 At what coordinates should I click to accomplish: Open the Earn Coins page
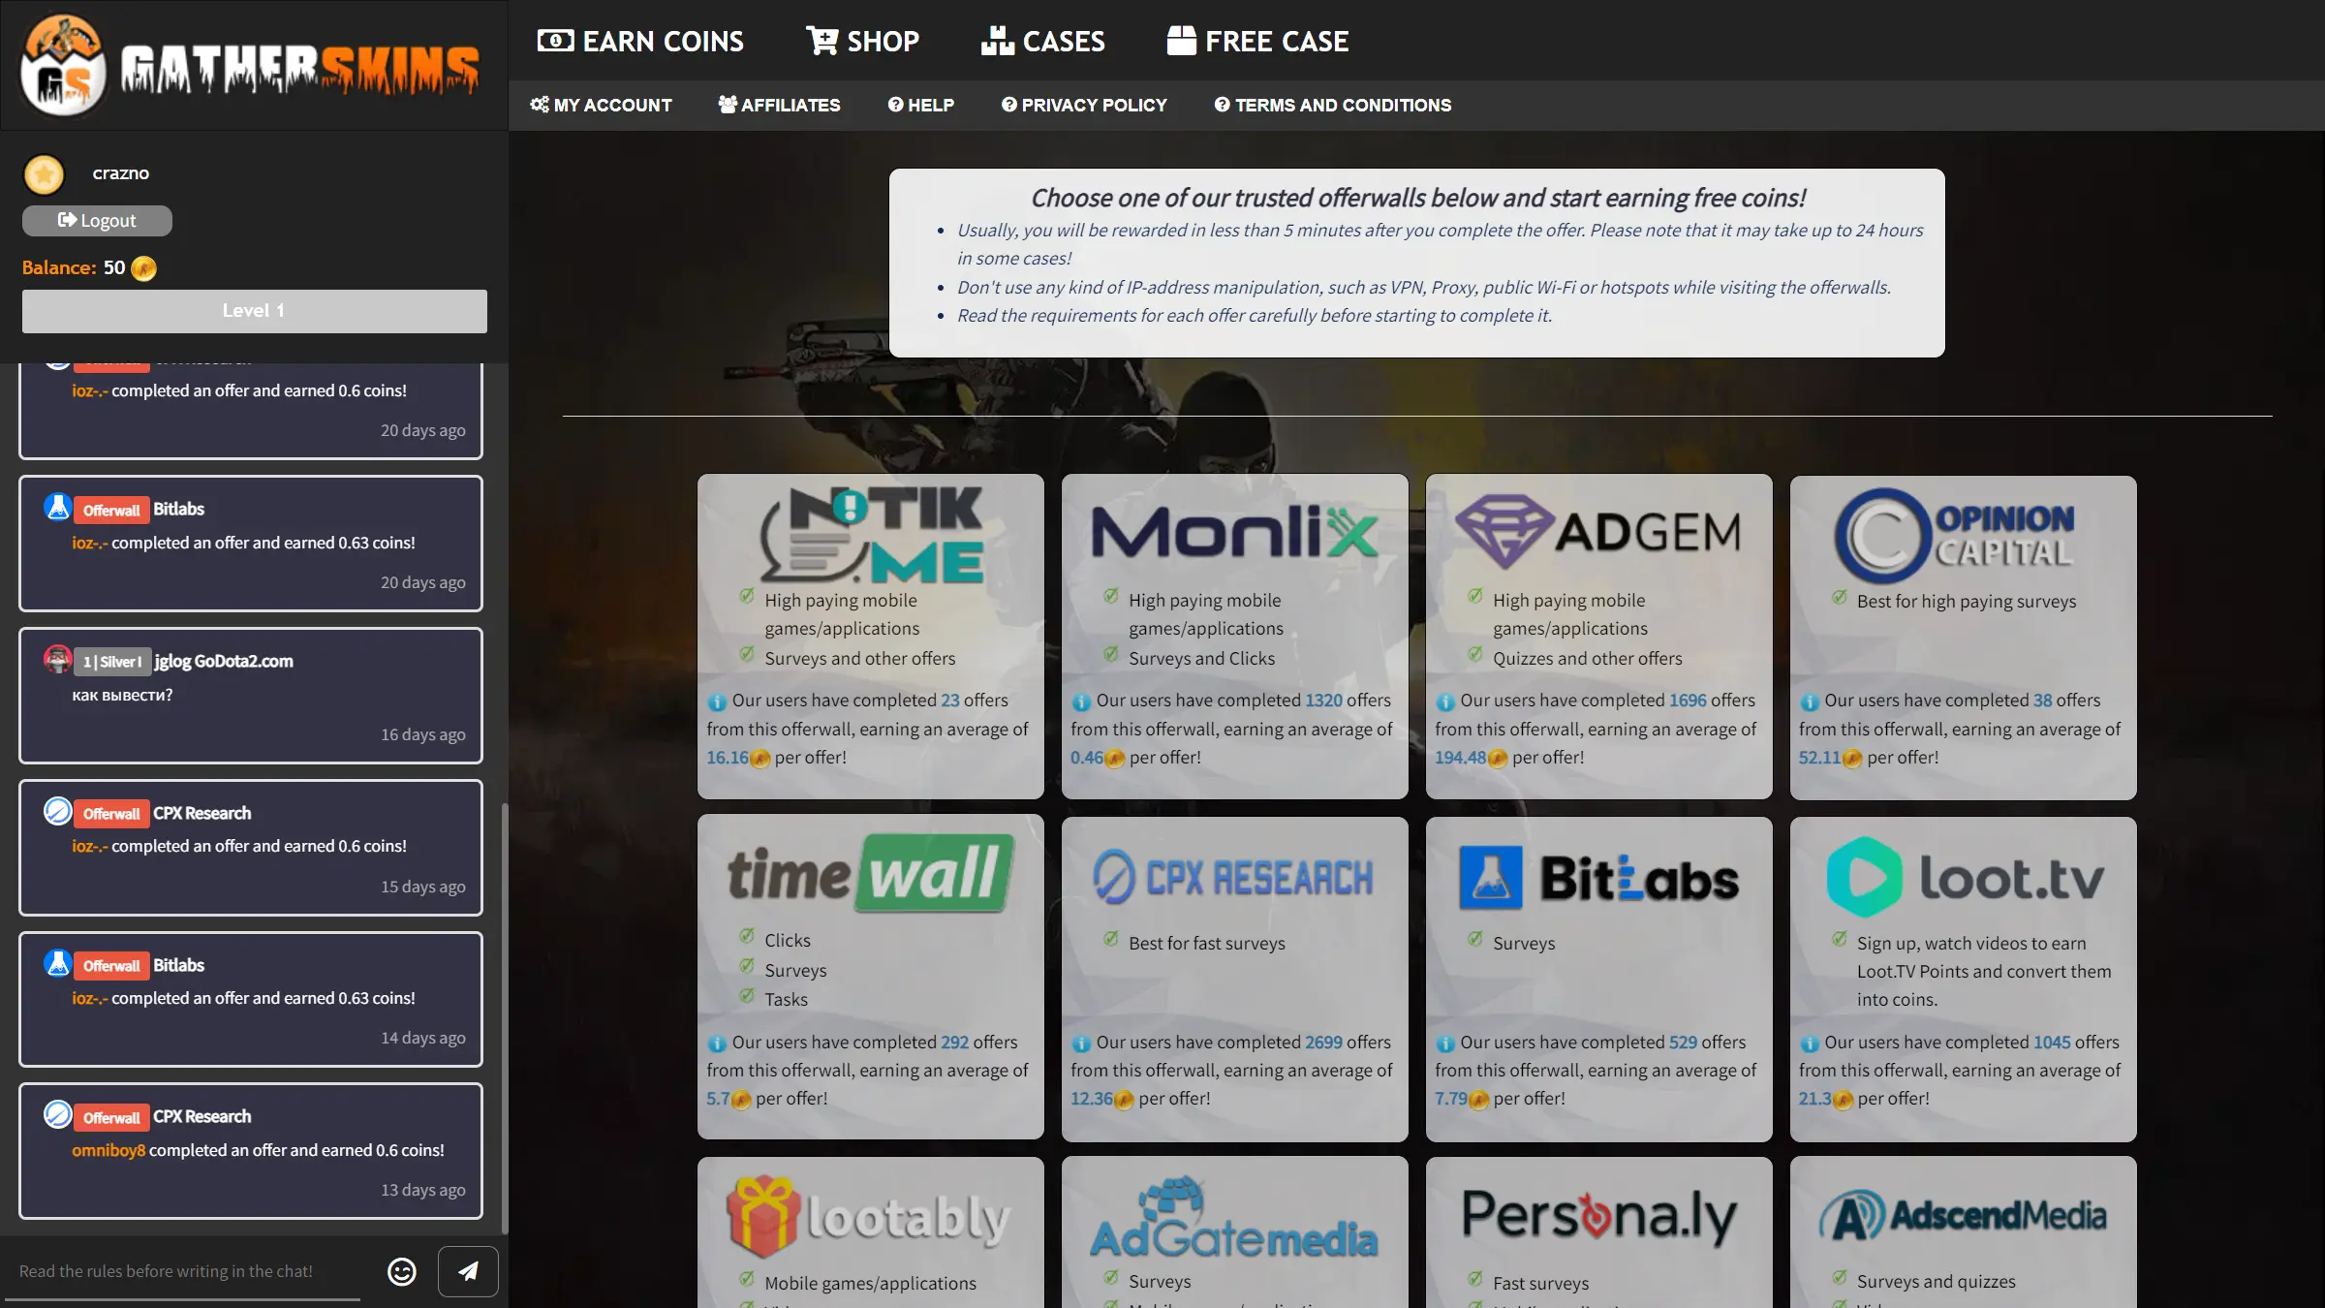tap(640, 41)
